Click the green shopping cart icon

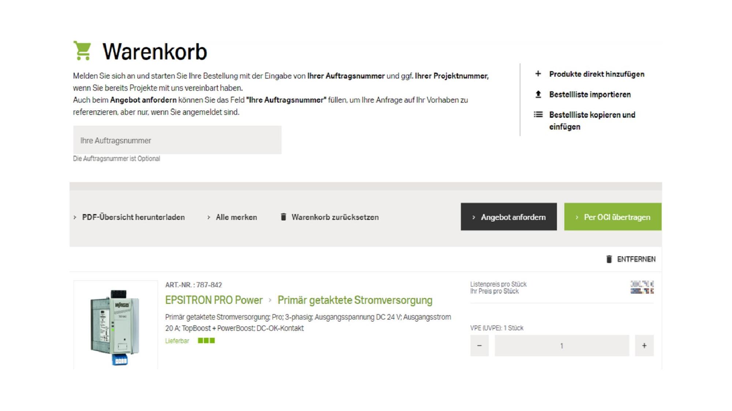[82, 50]
